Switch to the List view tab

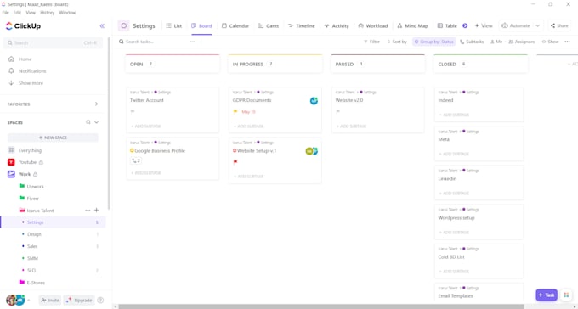[x=174, y=26]
